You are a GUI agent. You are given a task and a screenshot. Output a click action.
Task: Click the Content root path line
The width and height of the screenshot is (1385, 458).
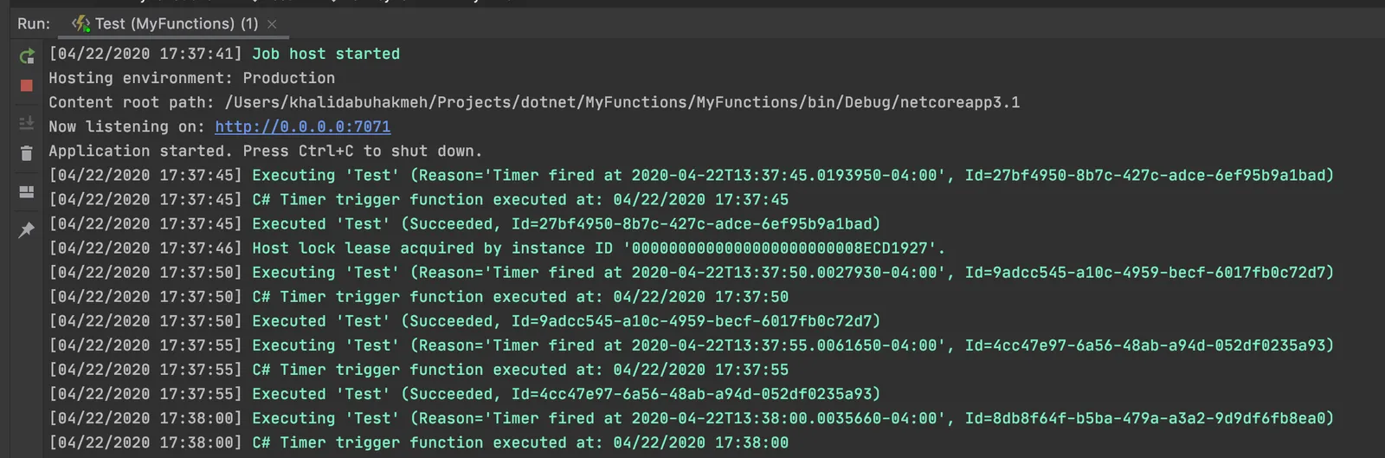534,102
